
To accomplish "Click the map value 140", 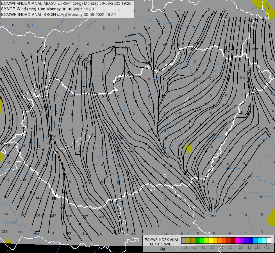I will pyautogui.click(x=8, y=162).
